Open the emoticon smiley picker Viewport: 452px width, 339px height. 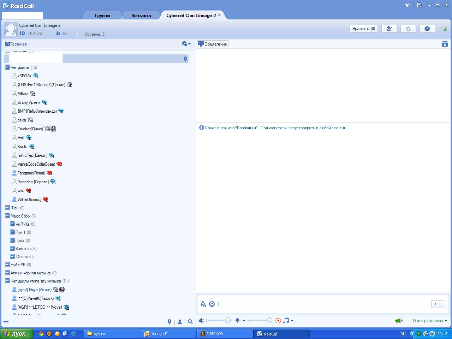(x=212, y=304)
